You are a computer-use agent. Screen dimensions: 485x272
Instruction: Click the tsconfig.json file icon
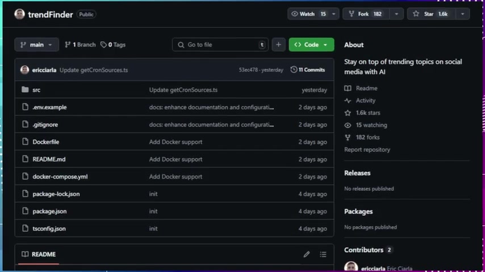(x=25, y=228)
